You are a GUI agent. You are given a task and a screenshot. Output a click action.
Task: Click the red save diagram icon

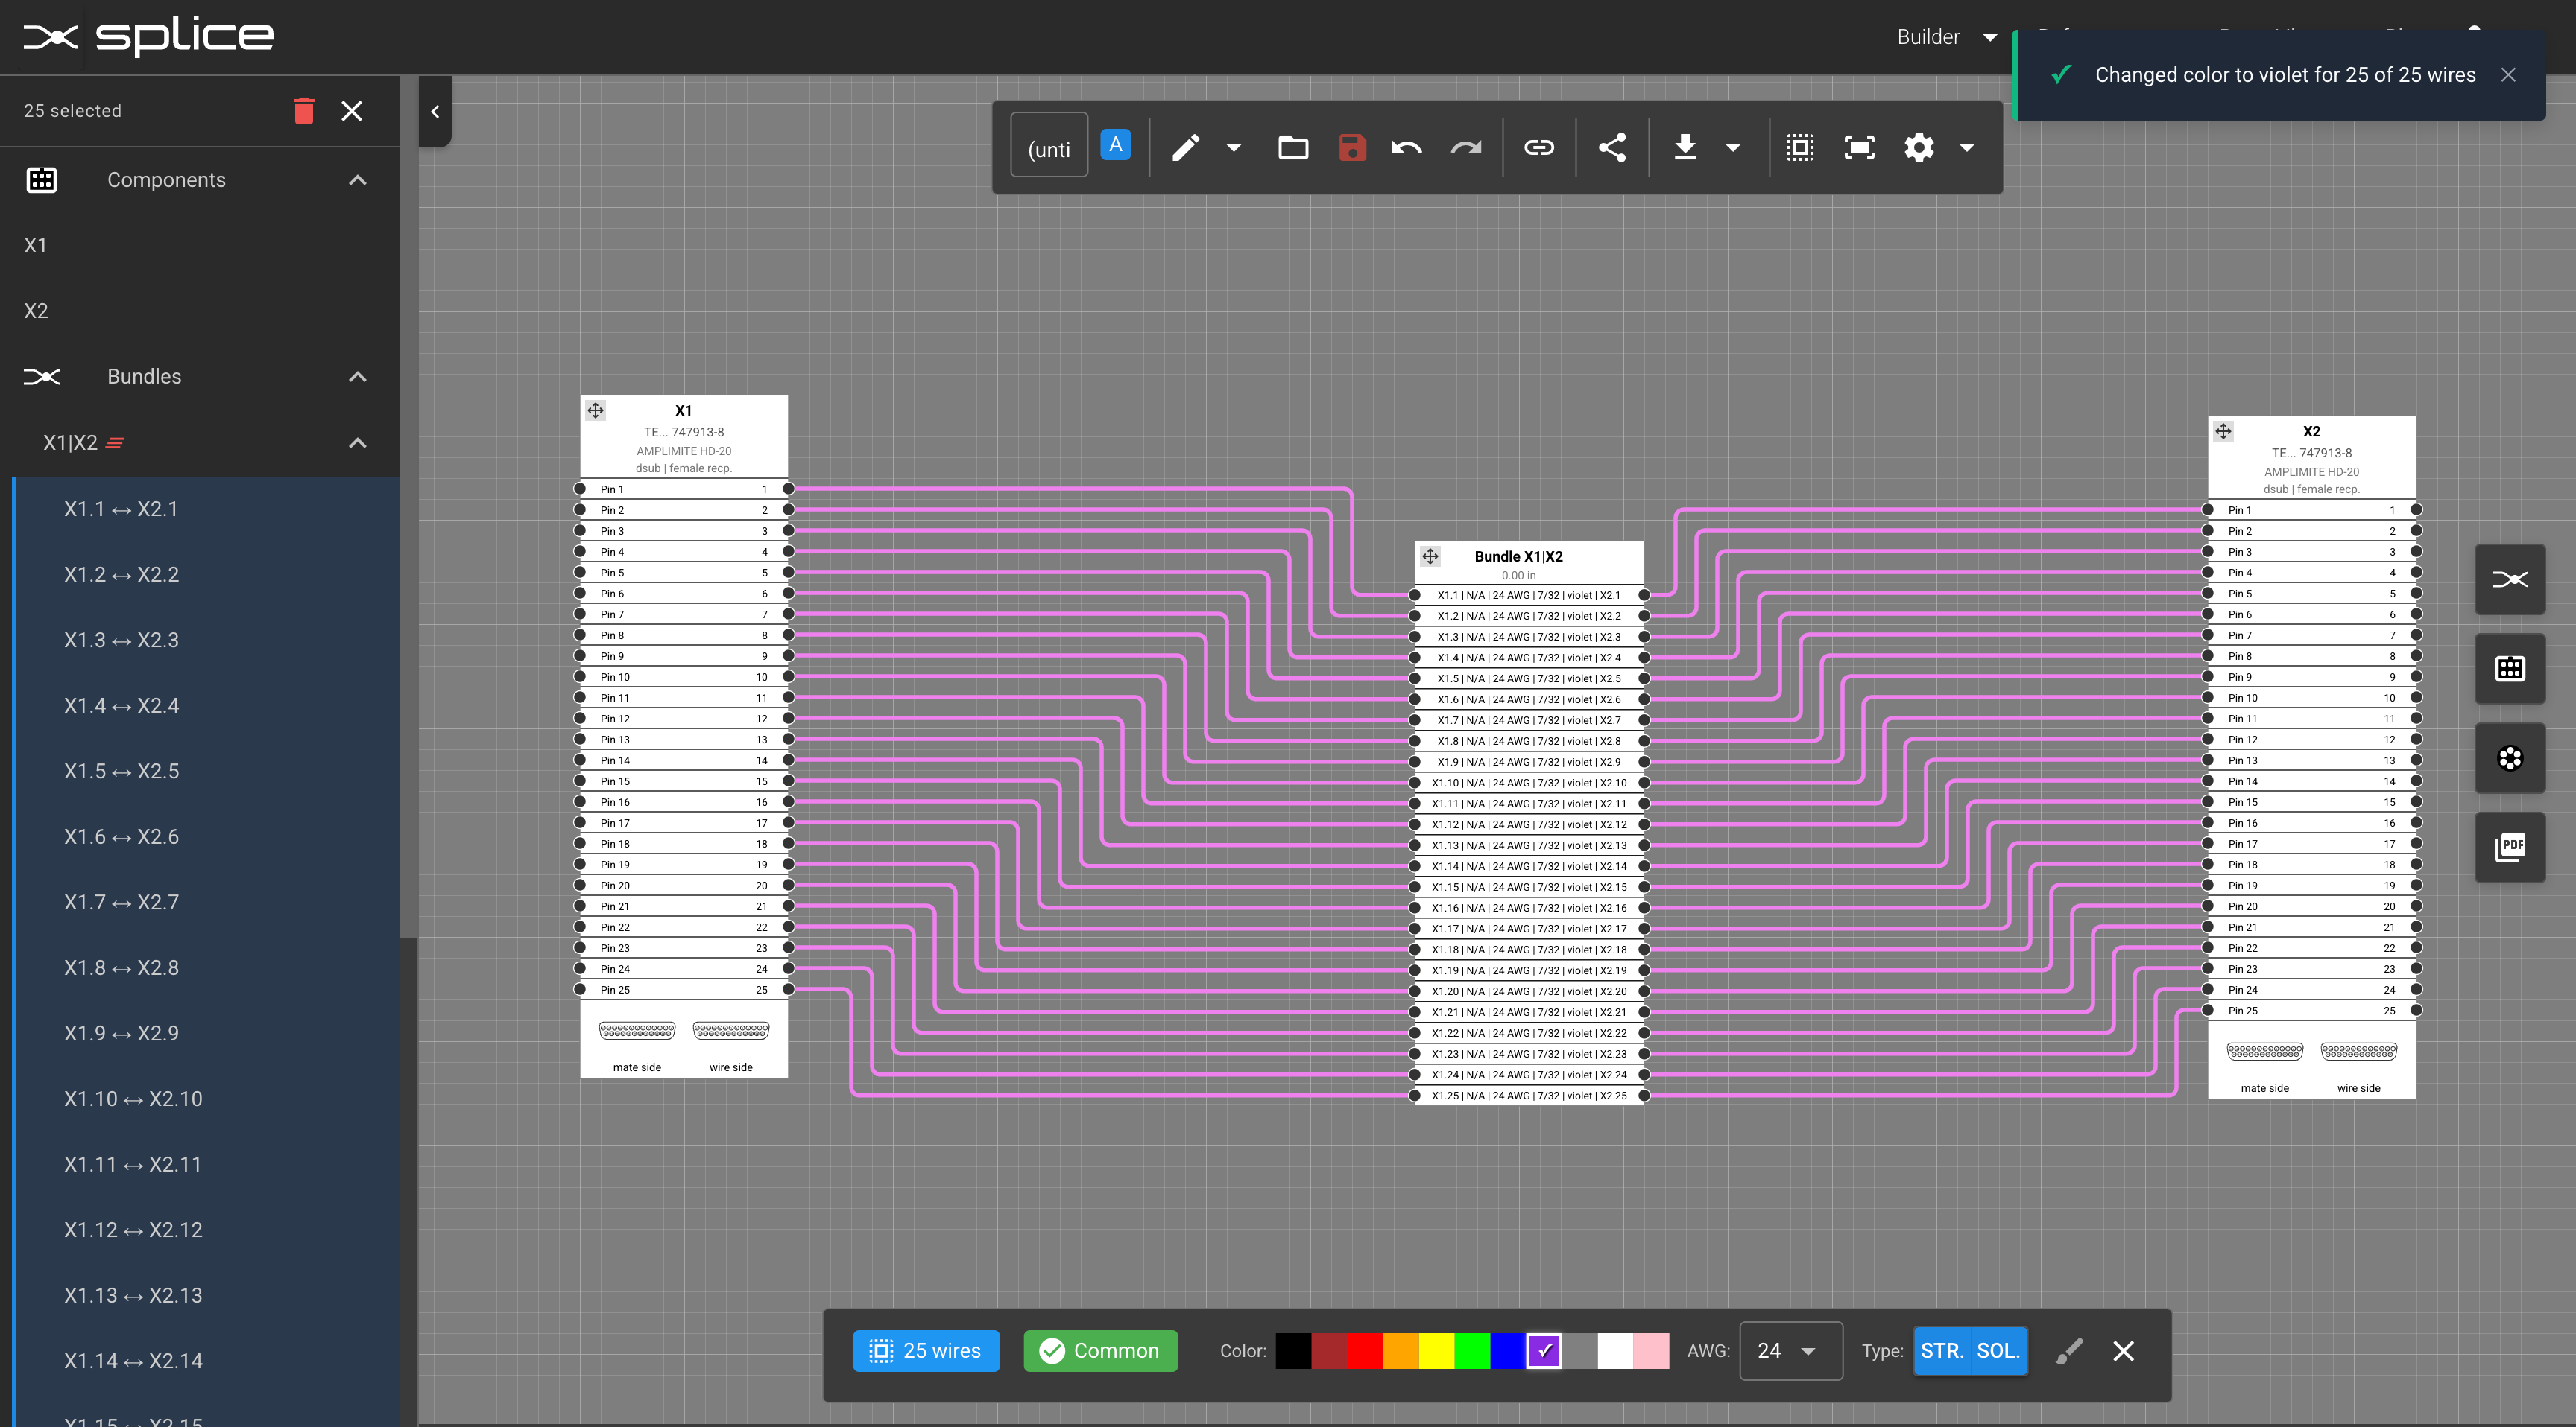point(1352,148)
